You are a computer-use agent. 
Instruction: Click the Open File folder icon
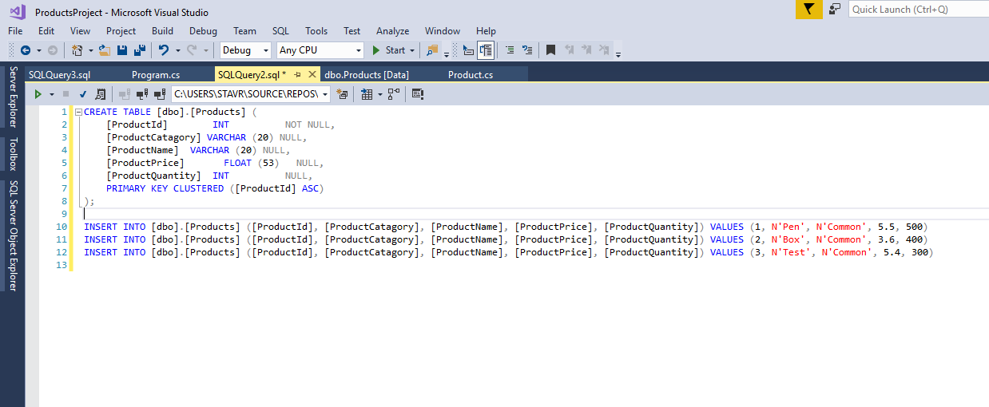(107, 50)
